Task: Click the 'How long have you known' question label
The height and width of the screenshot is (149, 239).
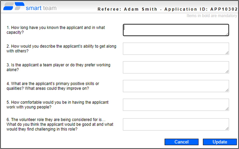Action: [56, 30]
